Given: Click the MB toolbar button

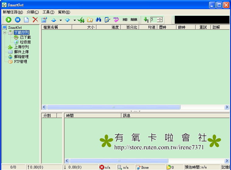Looking at the screenshot, I should pos(125,20).
